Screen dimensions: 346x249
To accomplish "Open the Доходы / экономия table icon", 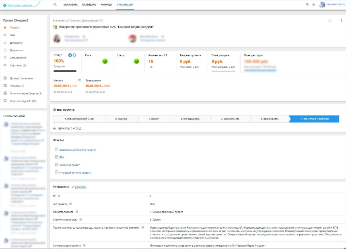I will pos(5,78).
